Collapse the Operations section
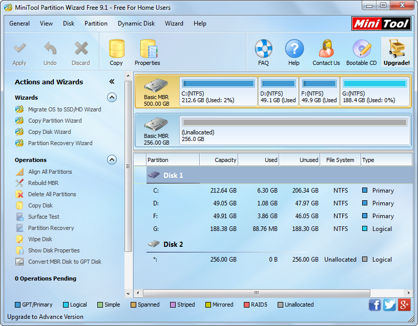 pyautogui.click(x=112, y=160)
